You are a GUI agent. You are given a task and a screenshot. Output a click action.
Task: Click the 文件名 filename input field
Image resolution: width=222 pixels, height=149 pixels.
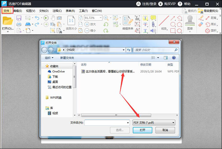105,122
